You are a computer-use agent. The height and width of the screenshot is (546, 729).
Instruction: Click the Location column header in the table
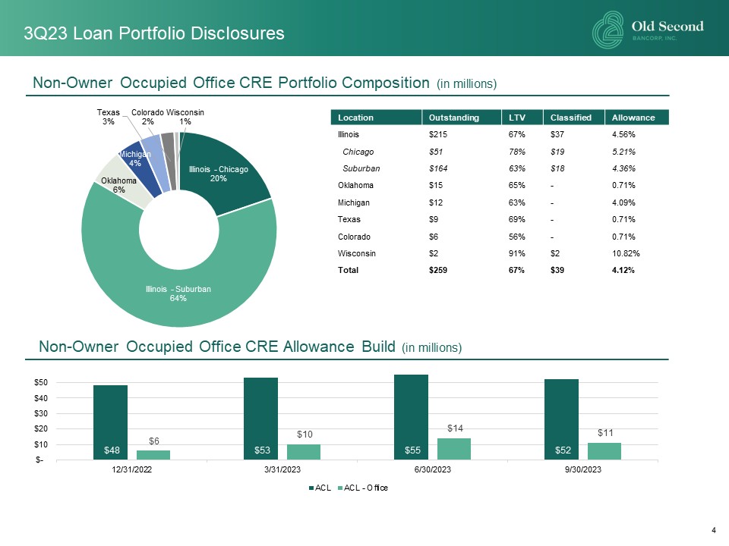[x=350, y=118]
